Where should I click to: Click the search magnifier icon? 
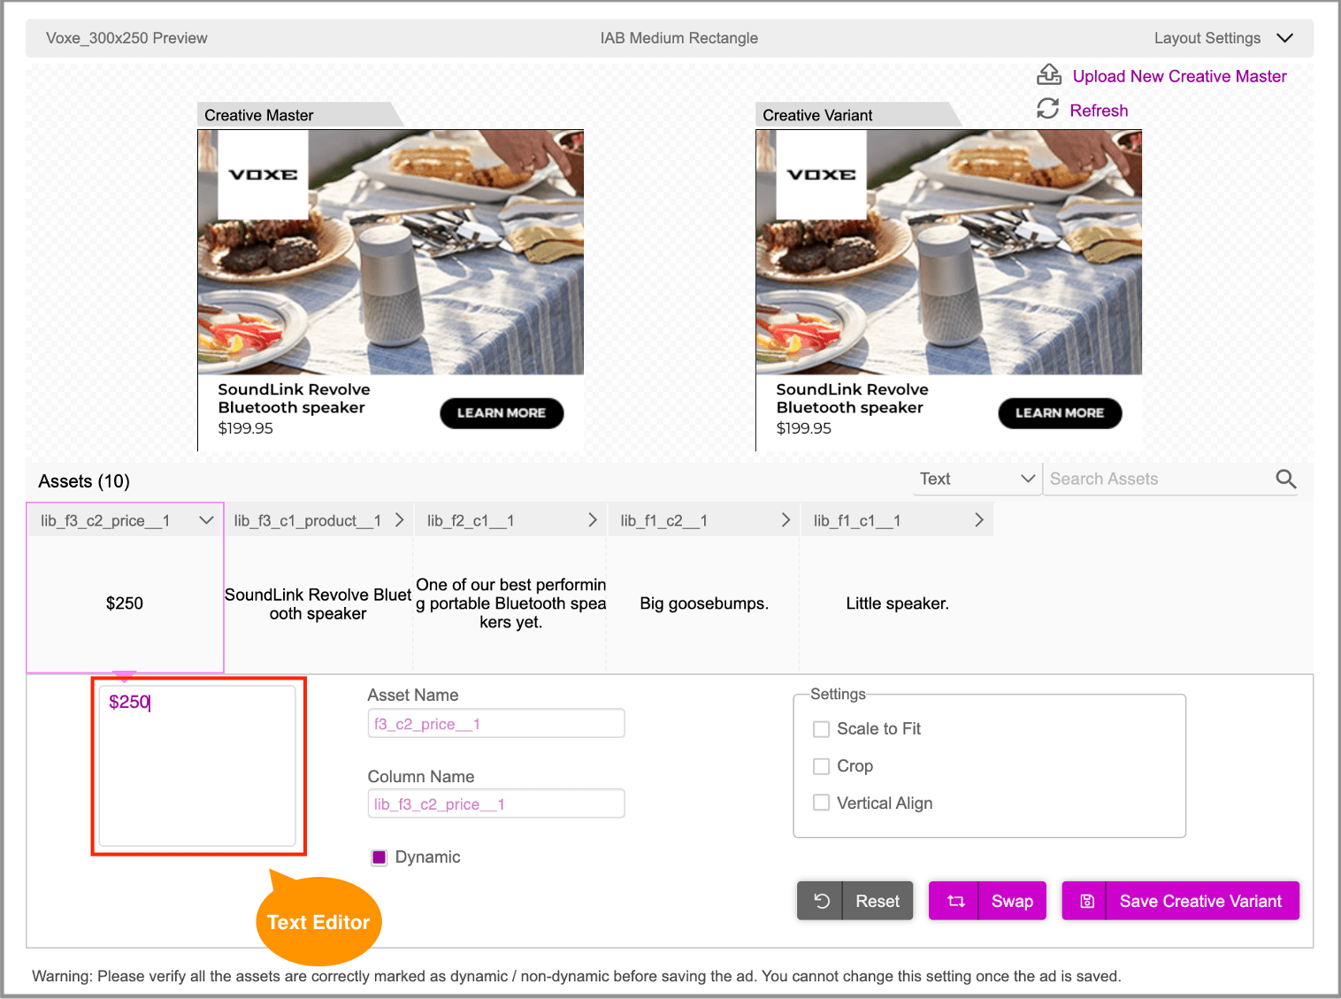click(x=1286, y=479)
